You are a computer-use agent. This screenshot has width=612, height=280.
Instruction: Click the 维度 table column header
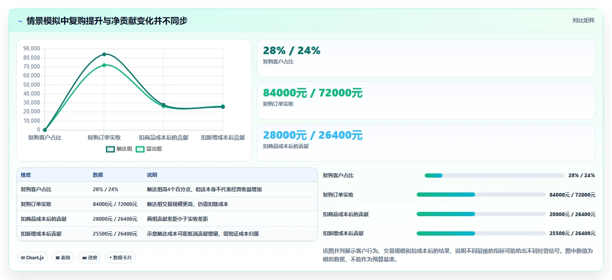pos(26,175)
